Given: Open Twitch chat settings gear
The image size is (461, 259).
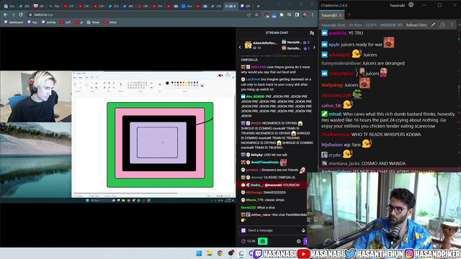Looking at the screenshot, I should (298, 241).
